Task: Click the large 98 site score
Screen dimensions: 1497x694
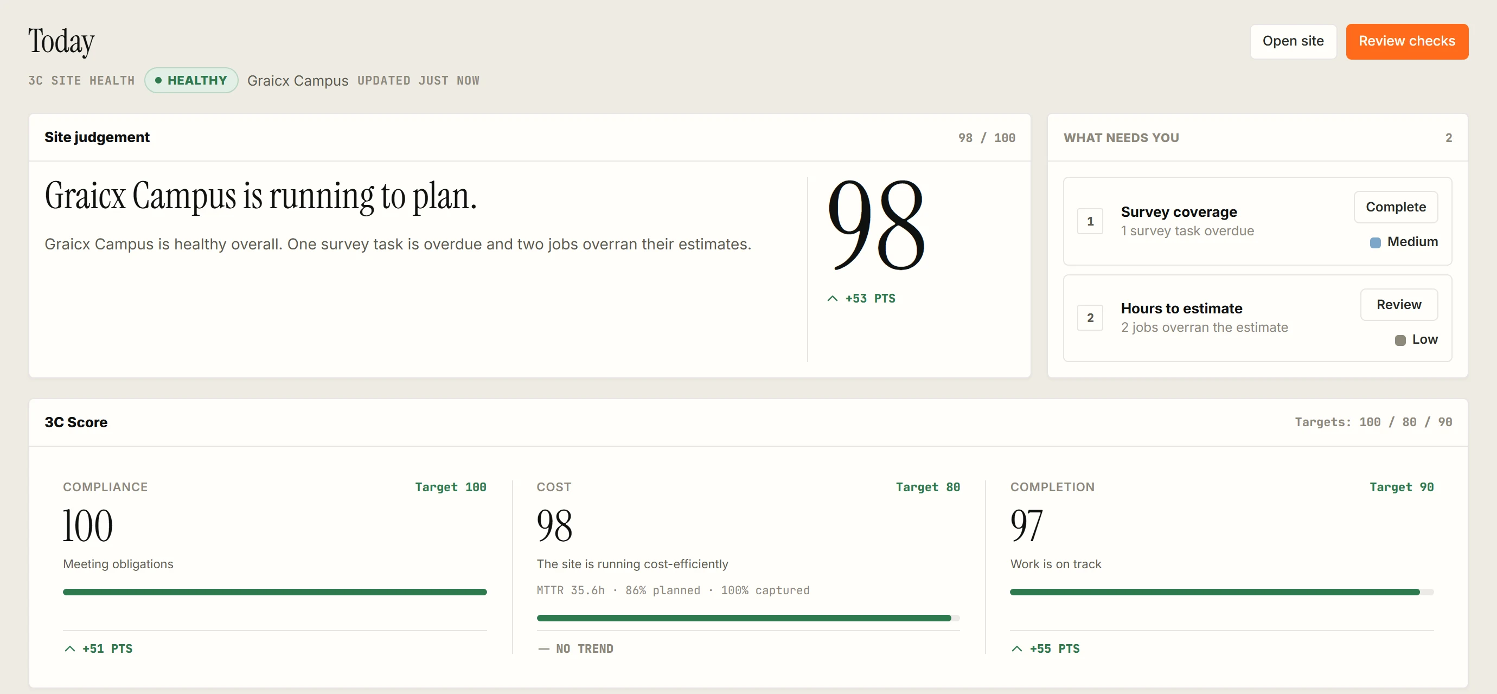Action: (x=876, y=226)
